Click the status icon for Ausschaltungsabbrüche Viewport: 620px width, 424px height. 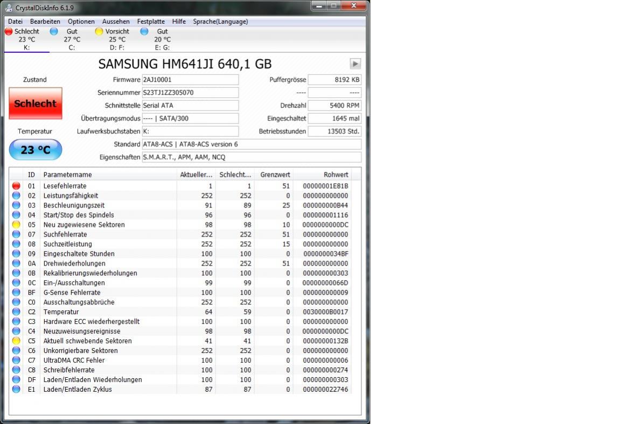16,302
